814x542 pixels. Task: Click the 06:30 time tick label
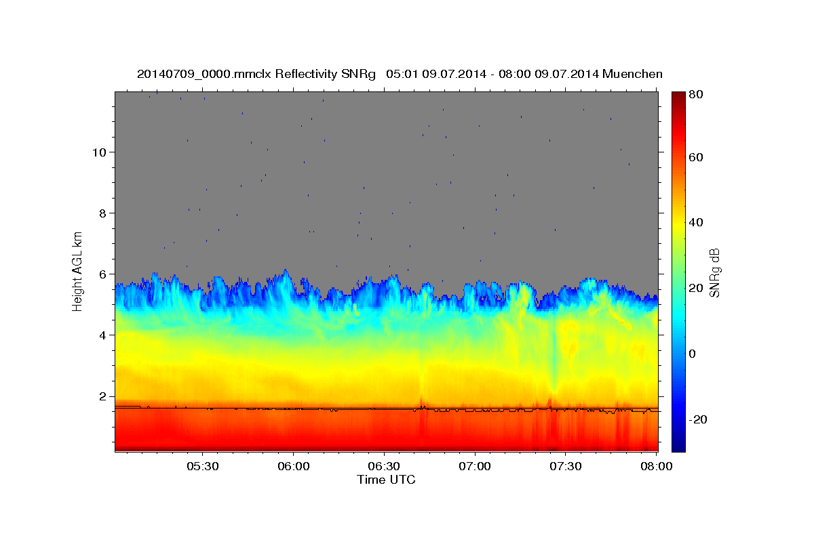pyautogui.click(x=384, y=466)
